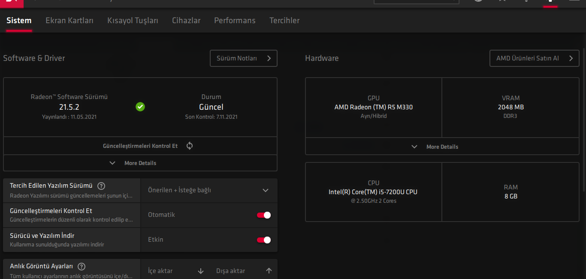Click the Intel Core i5-7200U CPU tile
The width and height of the screenshot is (586, 279).
tap(373, 192)
